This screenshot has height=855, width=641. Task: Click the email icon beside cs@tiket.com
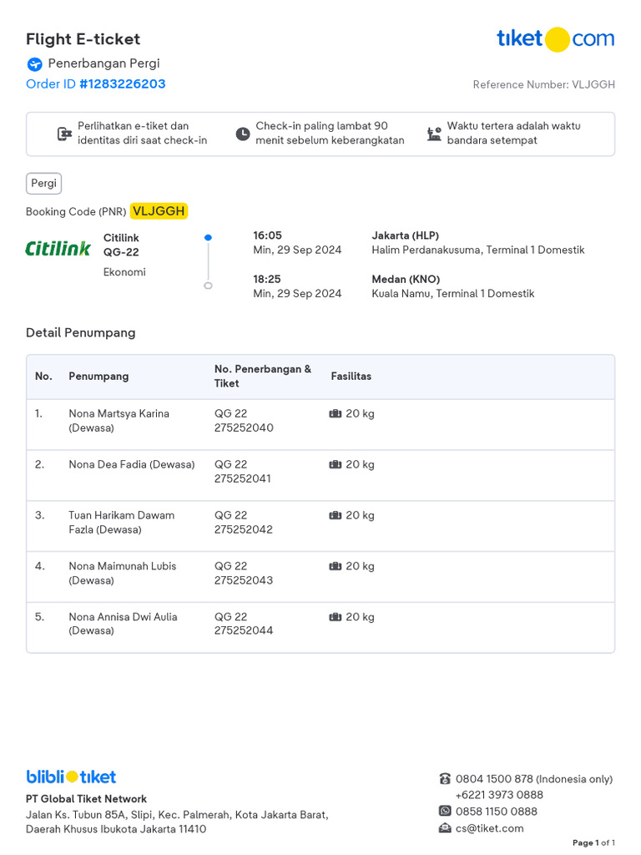[445, 828]
